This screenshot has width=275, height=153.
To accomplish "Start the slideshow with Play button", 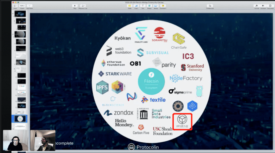I will (75, 6).
